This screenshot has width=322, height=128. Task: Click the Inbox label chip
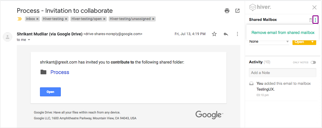(32, 19)
